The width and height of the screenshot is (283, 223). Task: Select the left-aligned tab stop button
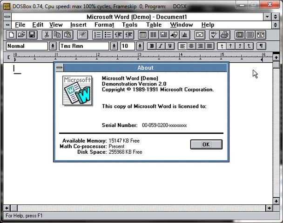222,46
